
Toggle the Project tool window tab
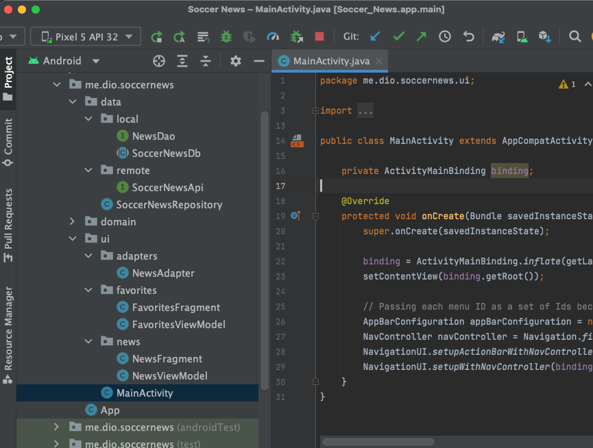pyautogui.click(x=8, y=79)
